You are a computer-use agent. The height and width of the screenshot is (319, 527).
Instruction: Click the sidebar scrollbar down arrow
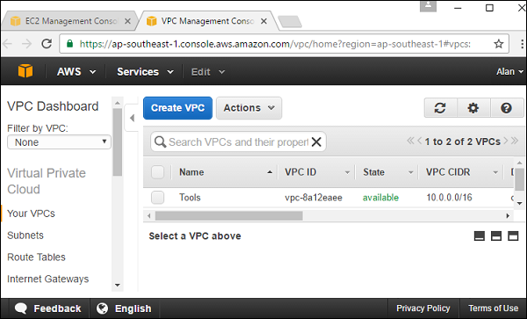click(118, 285)
